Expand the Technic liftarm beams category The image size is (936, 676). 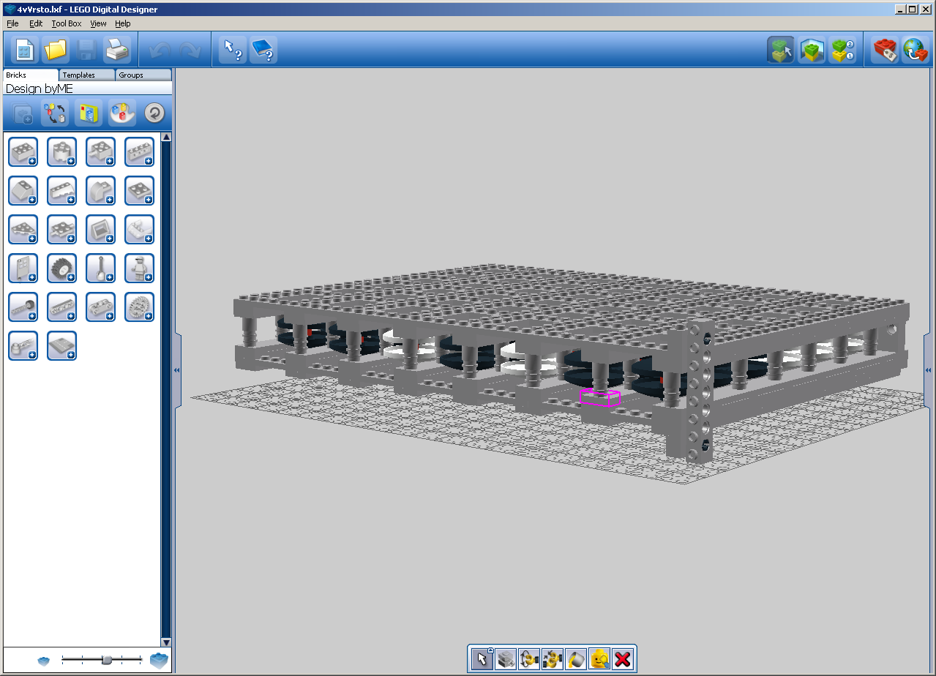(62, 307)
